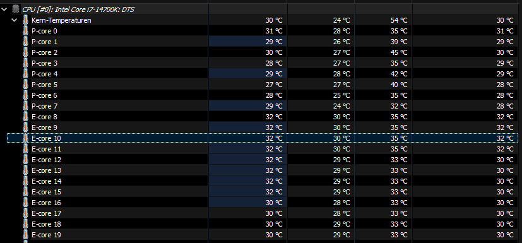522x243 pixels.
Task: Click the thermometer icon for P-core 0
Action: coord(26,31)
